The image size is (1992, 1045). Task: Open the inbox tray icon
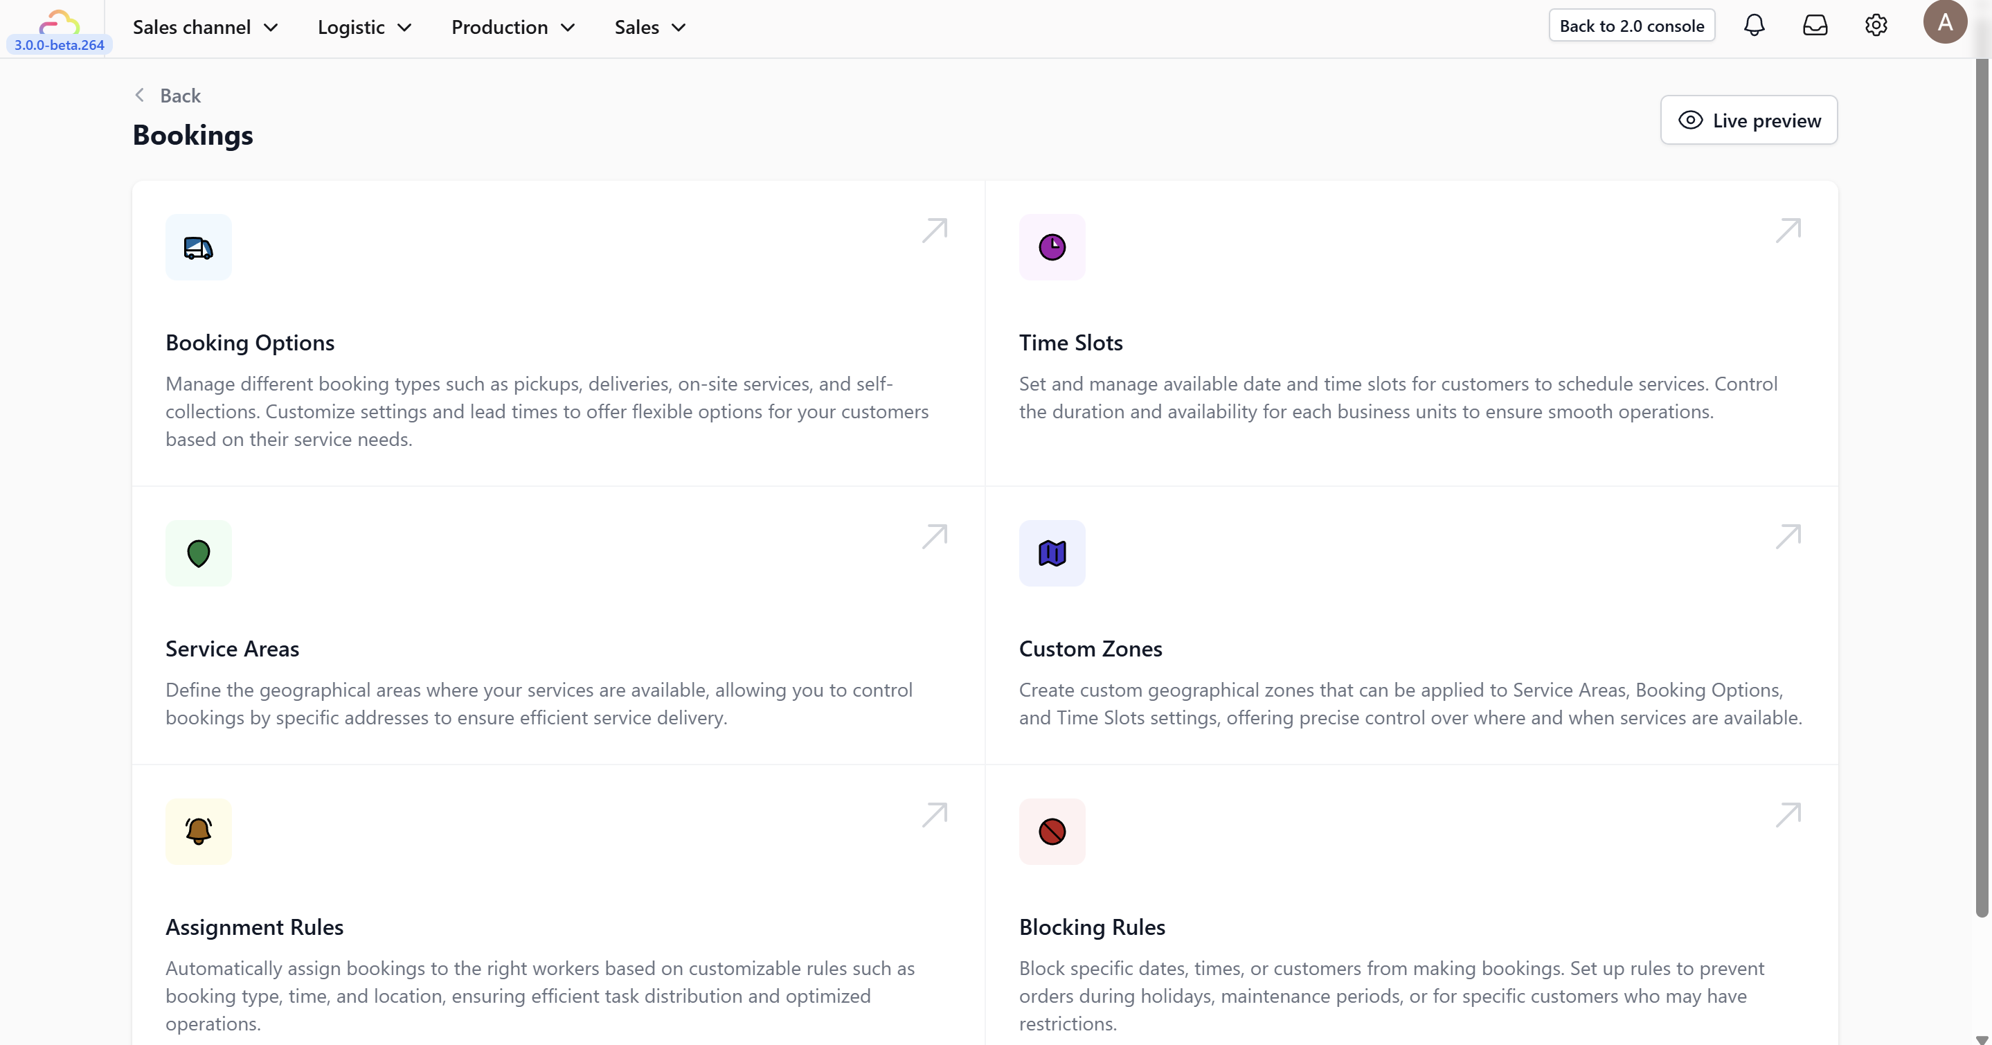1814,26
